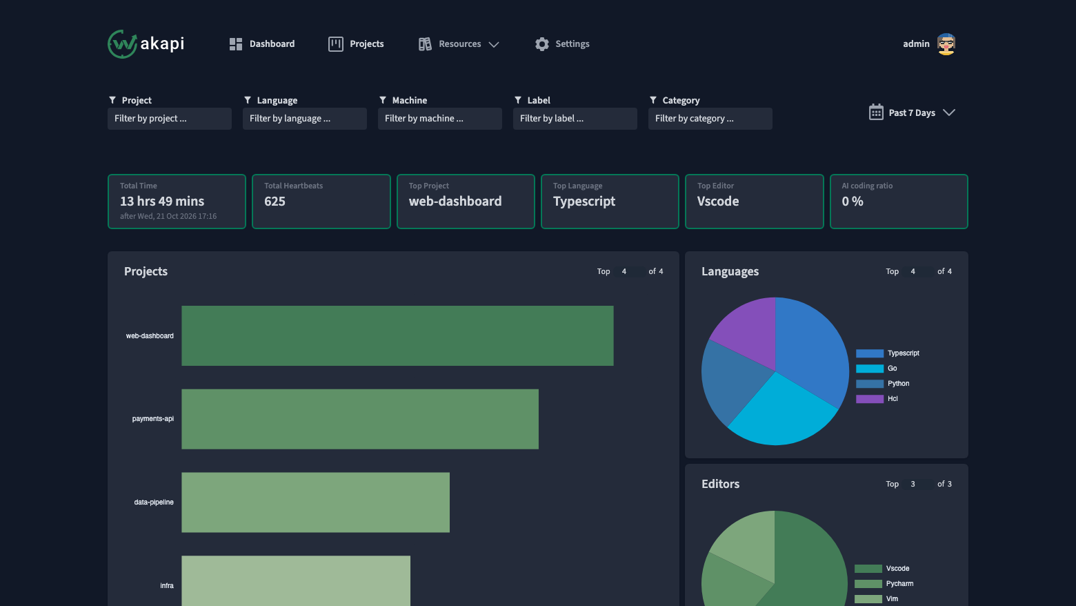
Task: Toggle Vscode legend in Editors chart
Action: click(x=882, y=569)
